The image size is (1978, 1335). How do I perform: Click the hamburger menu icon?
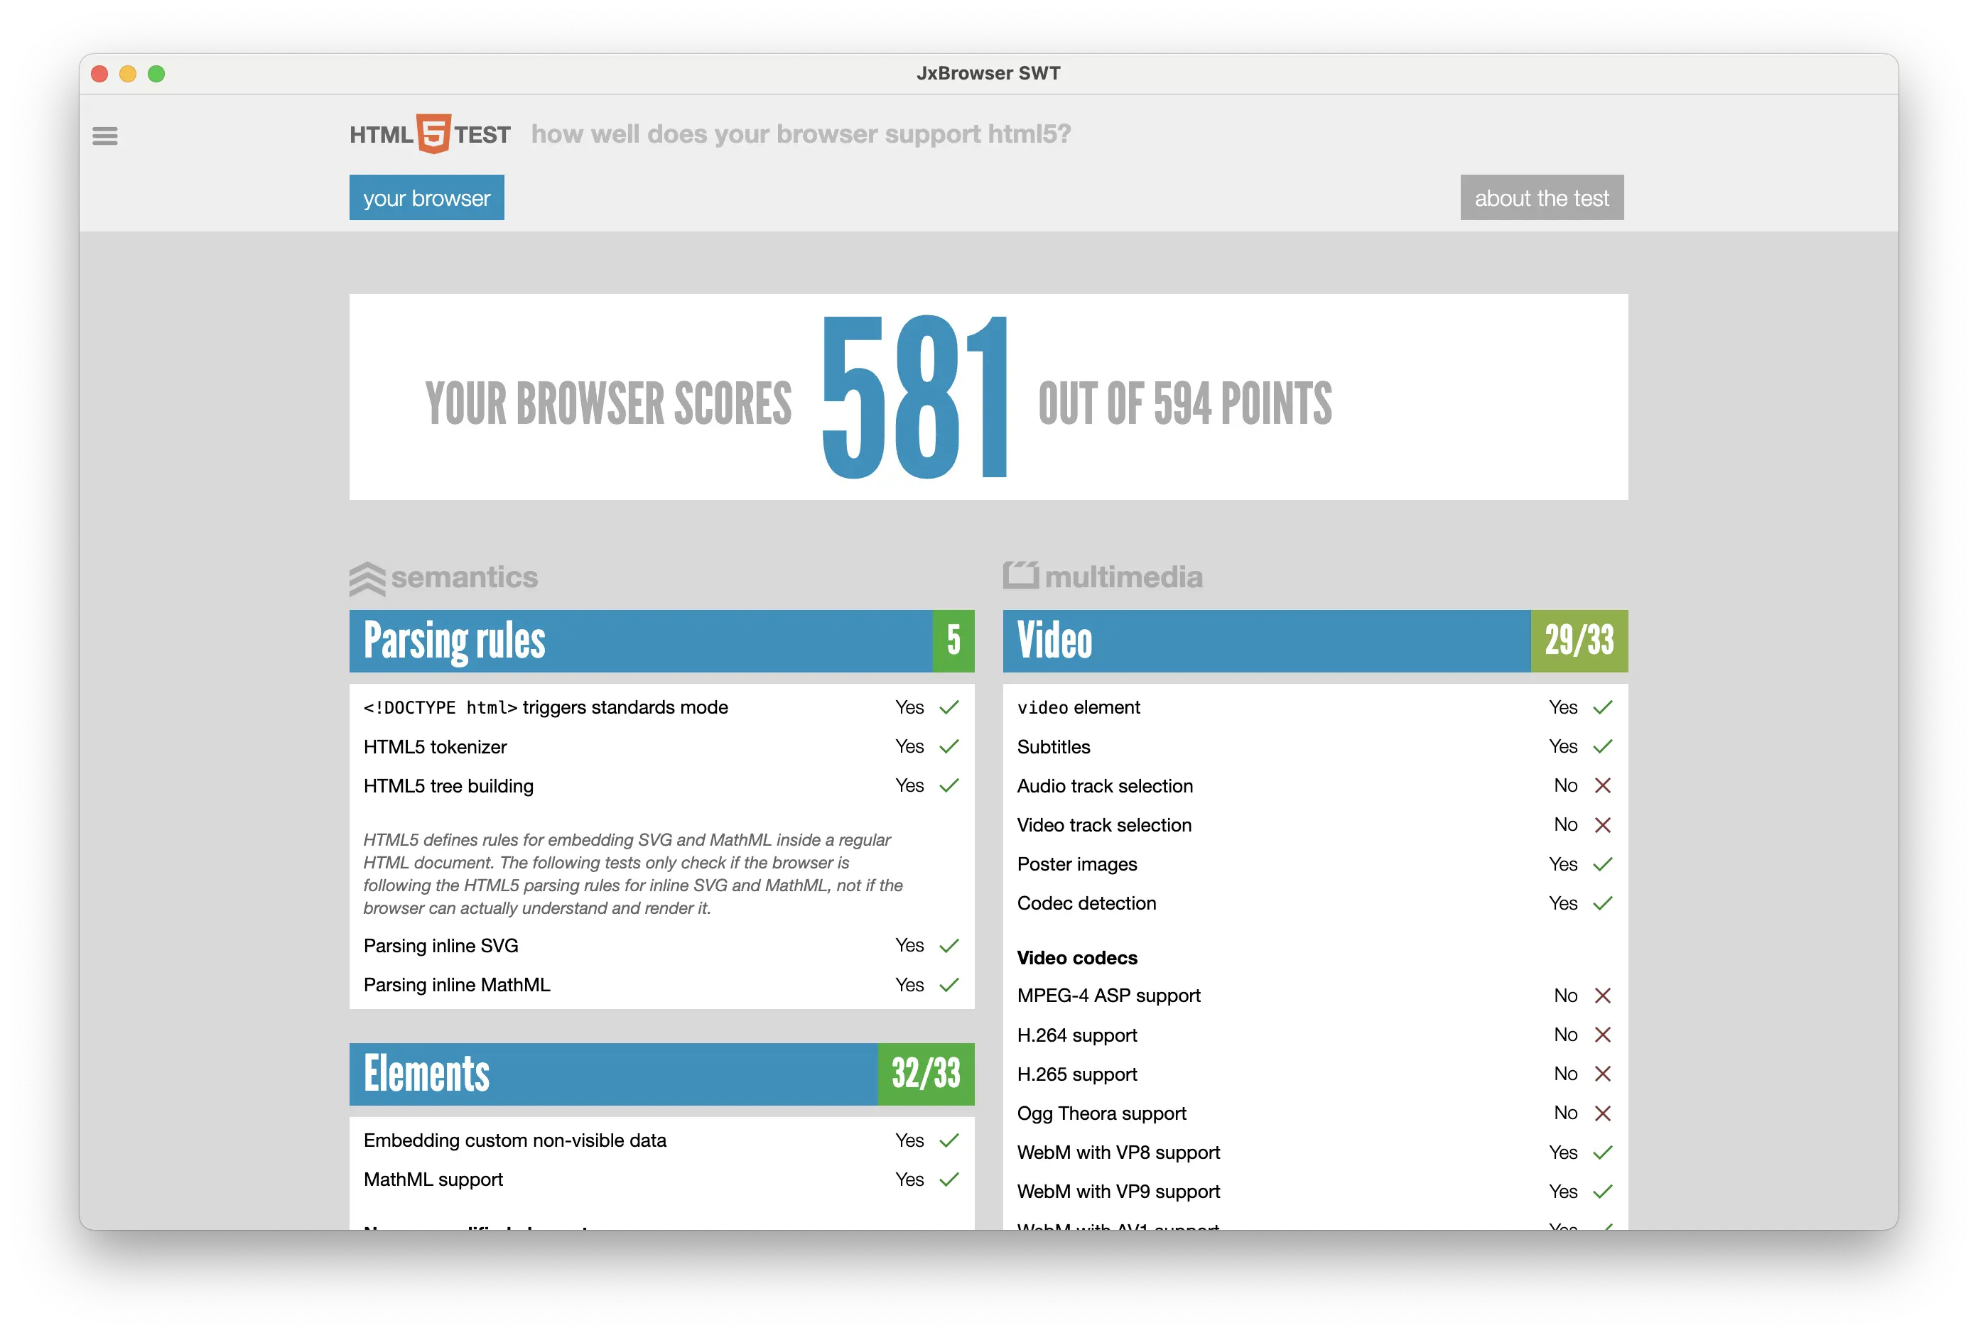(104, 136)
